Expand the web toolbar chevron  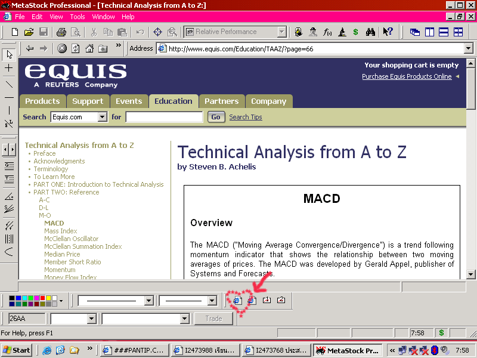point(118,45)
